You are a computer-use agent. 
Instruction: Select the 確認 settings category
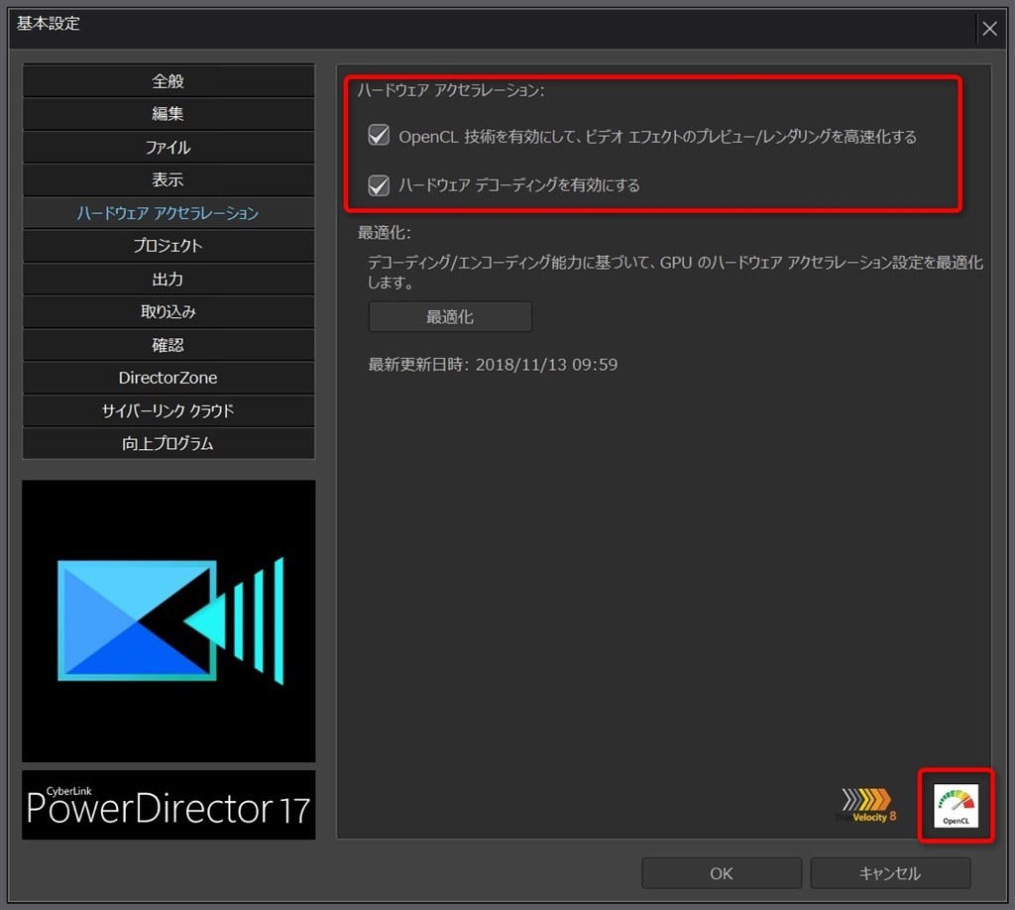pyautogui.click(x=169, y=345)
